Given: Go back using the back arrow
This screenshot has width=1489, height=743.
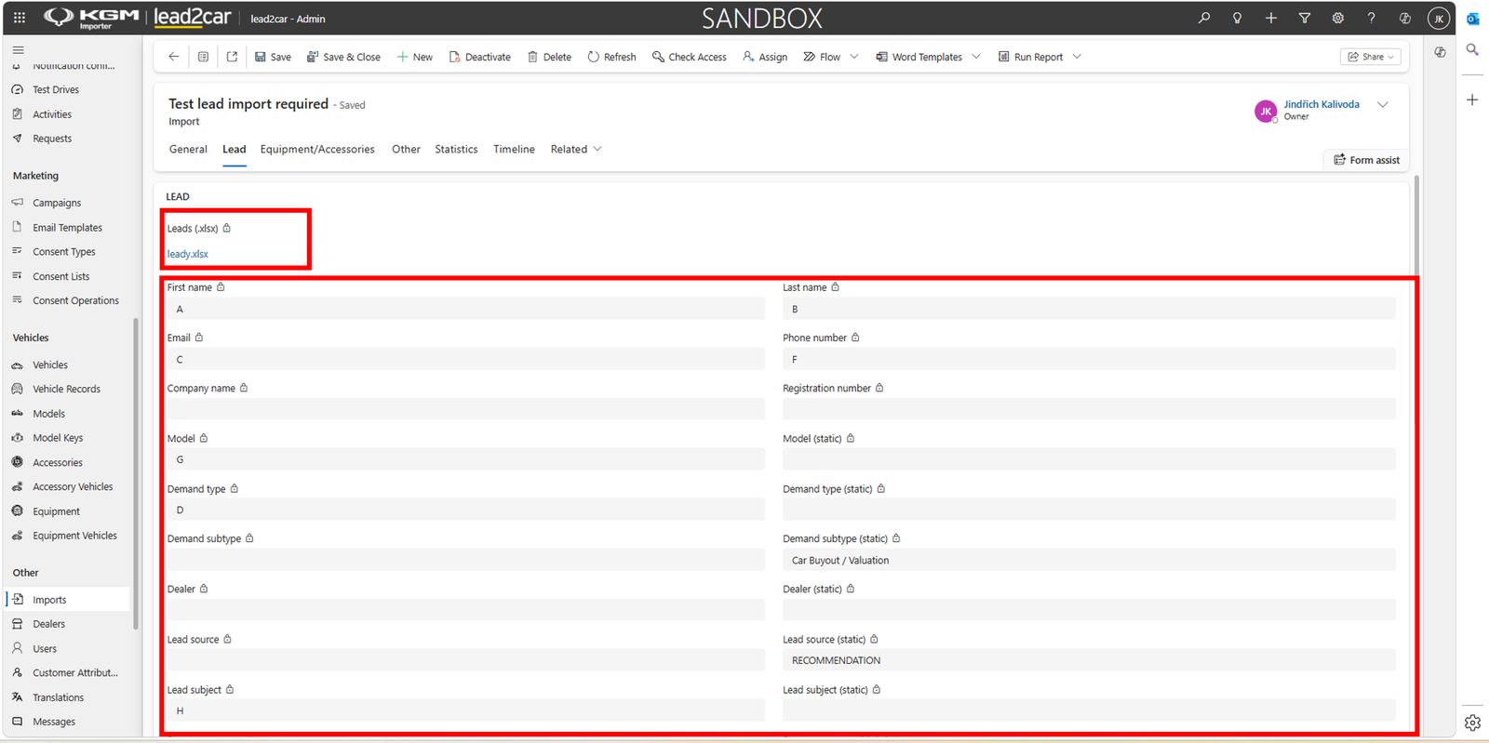Looking at the screenshot, I should click(x=174, y=57).
